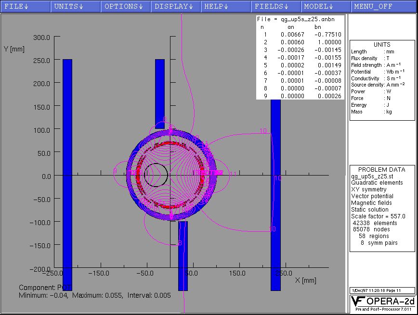
Task: Click the 'Conductivity : S m-1' entry
Action: point(376,78)
